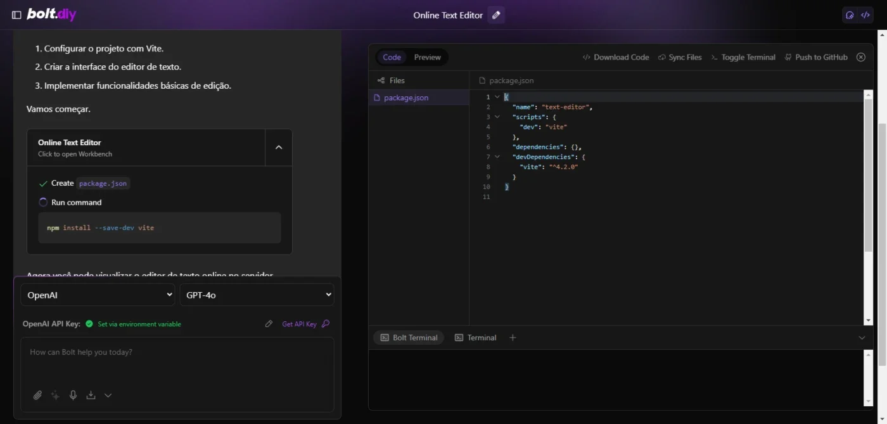Edit the API key with pencil icon
The width and height of the screenshot is (887, 424).
(x=269, y=324)
